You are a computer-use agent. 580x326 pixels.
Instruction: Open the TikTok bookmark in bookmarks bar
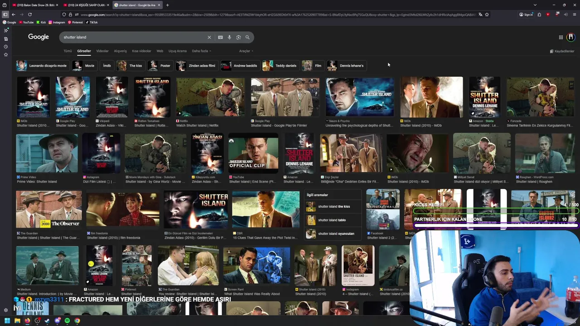[91, 22]
